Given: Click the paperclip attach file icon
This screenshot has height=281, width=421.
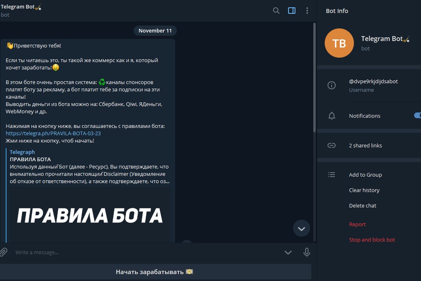Looking at the screenshot, I should (x=4, y=252).
